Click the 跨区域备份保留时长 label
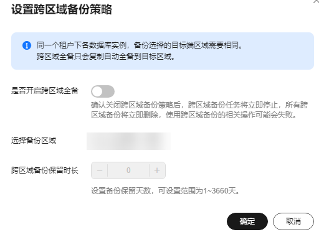The image size is (319, 237). (x=45, y=170)
